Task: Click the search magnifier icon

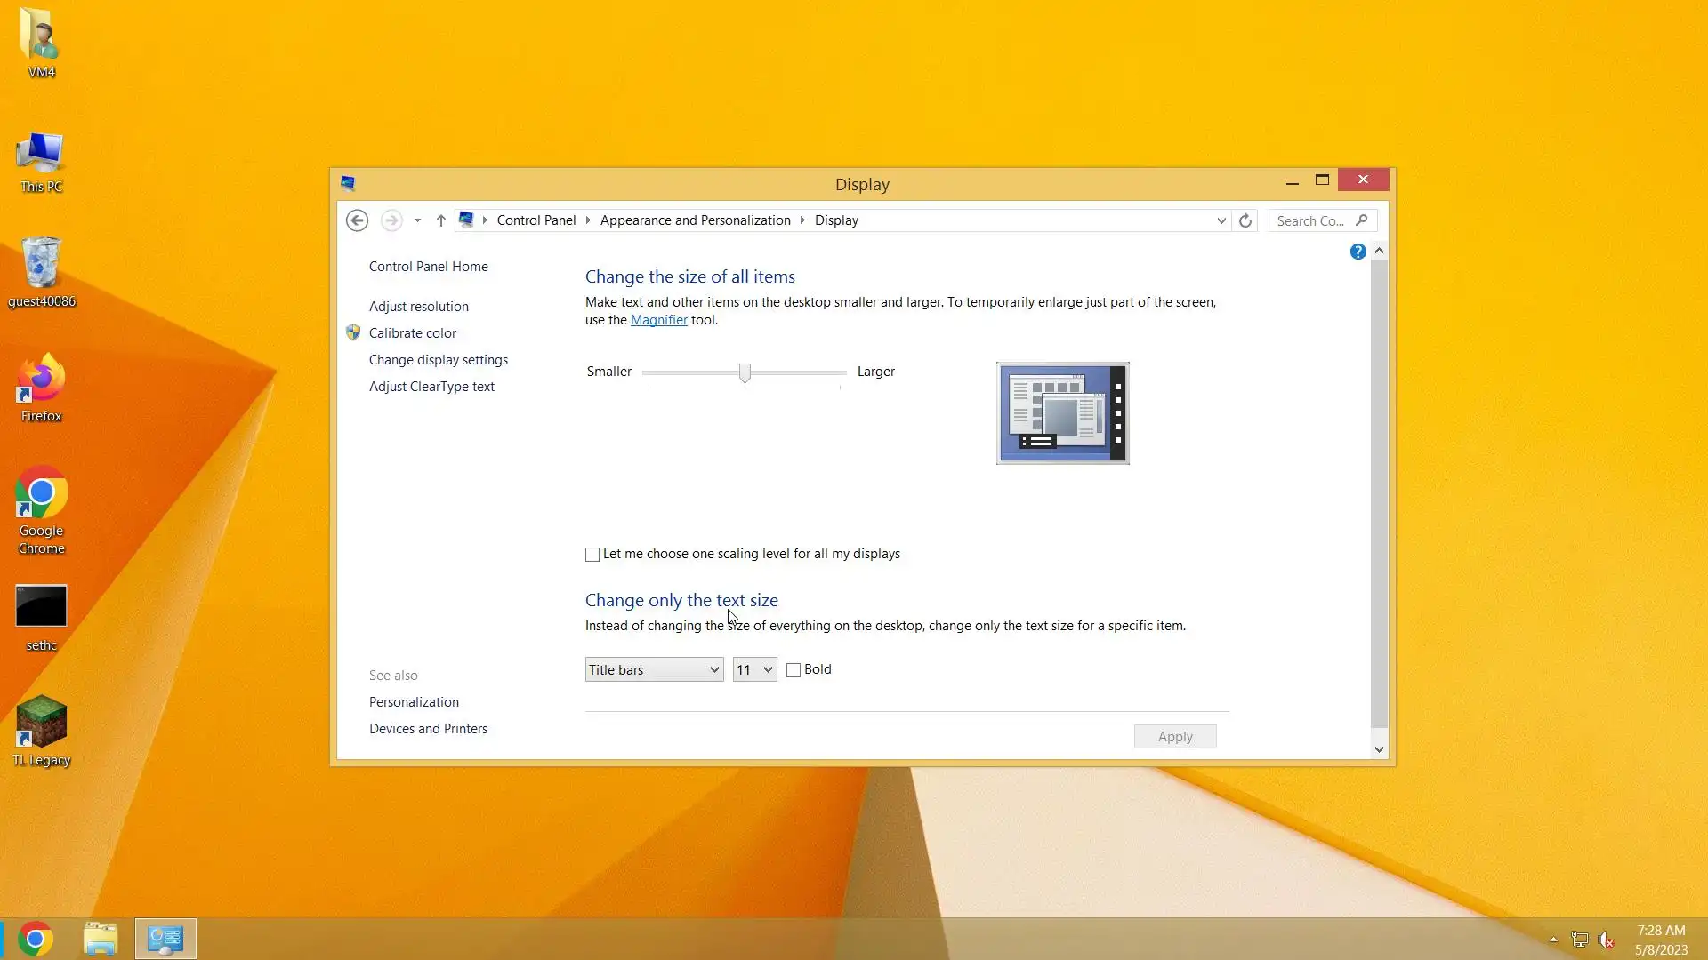Action: (1361, 220)
